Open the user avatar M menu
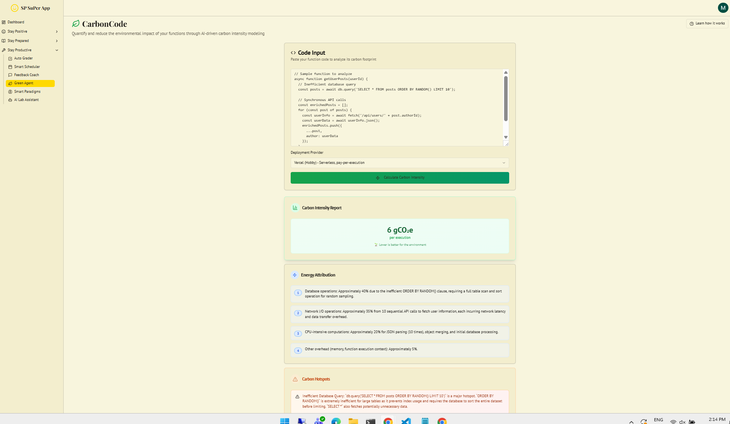Viewport: 730px width, 424px height. pos(723,8)
